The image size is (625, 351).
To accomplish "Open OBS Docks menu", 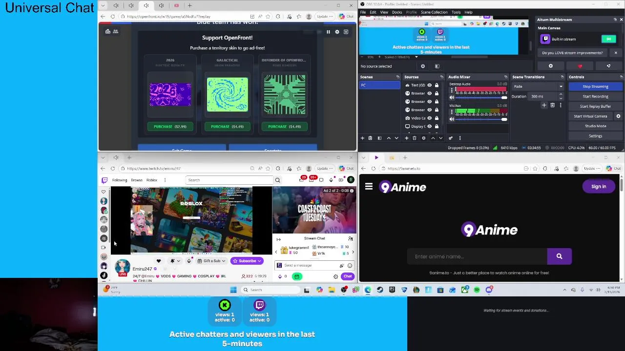I will click(397, 12).
